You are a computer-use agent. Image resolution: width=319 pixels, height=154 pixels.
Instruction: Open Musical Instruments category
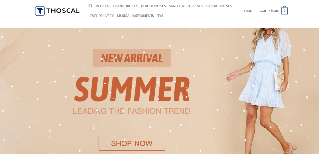(135, 16)
